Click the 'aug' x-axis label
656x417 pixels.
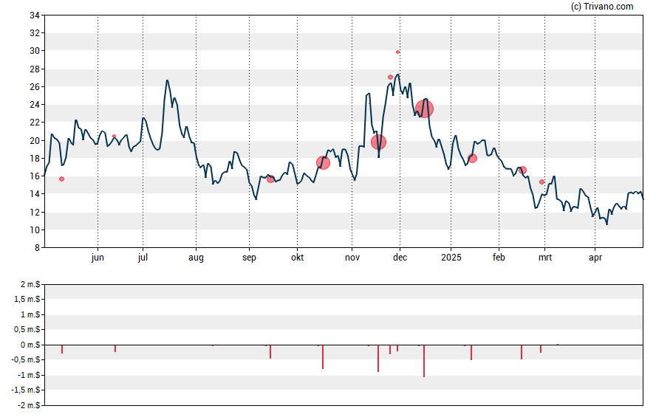pos(196,258)
